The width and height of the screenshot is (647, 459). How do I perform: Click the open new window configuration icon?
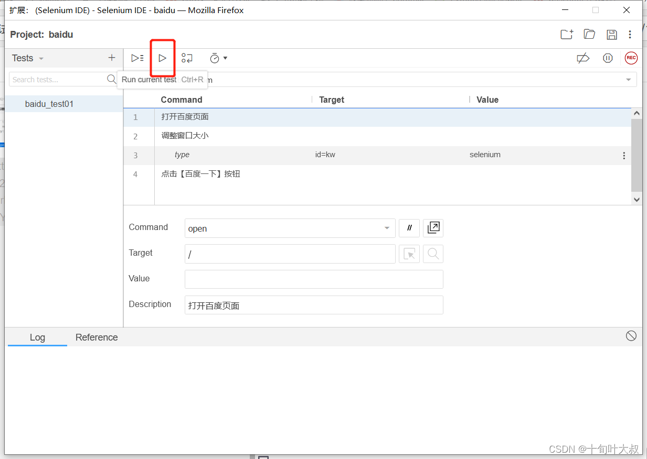(x=433, y=228)
